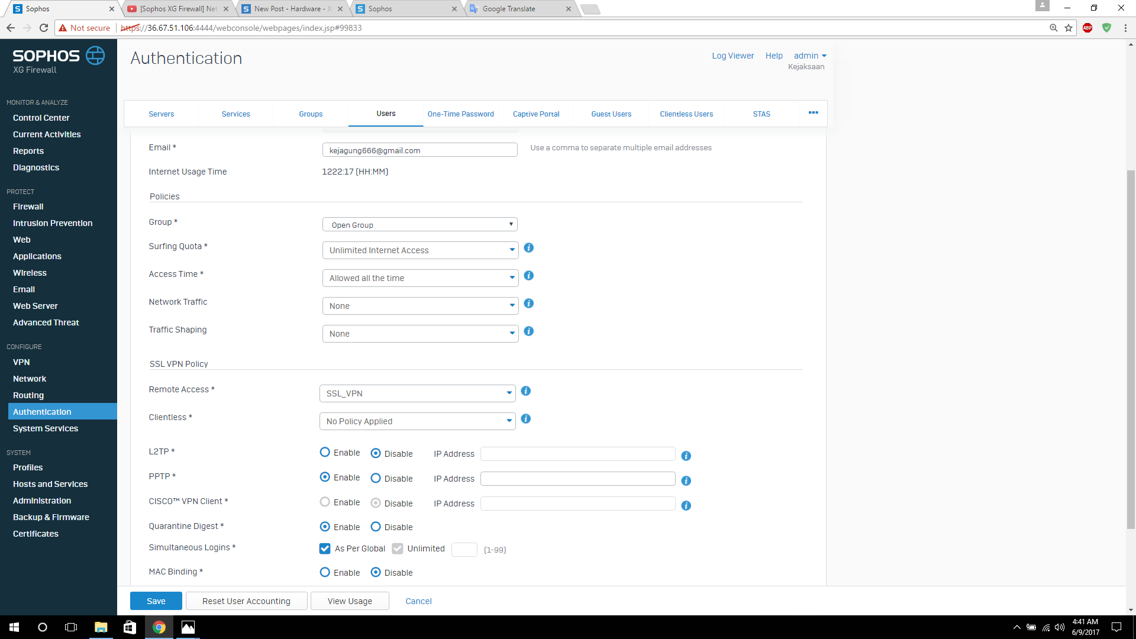Image resolution: width=1136 pixels, height=639 pixels.
Task: Open the Clientless policy dropdown
Action: (417, 421)
